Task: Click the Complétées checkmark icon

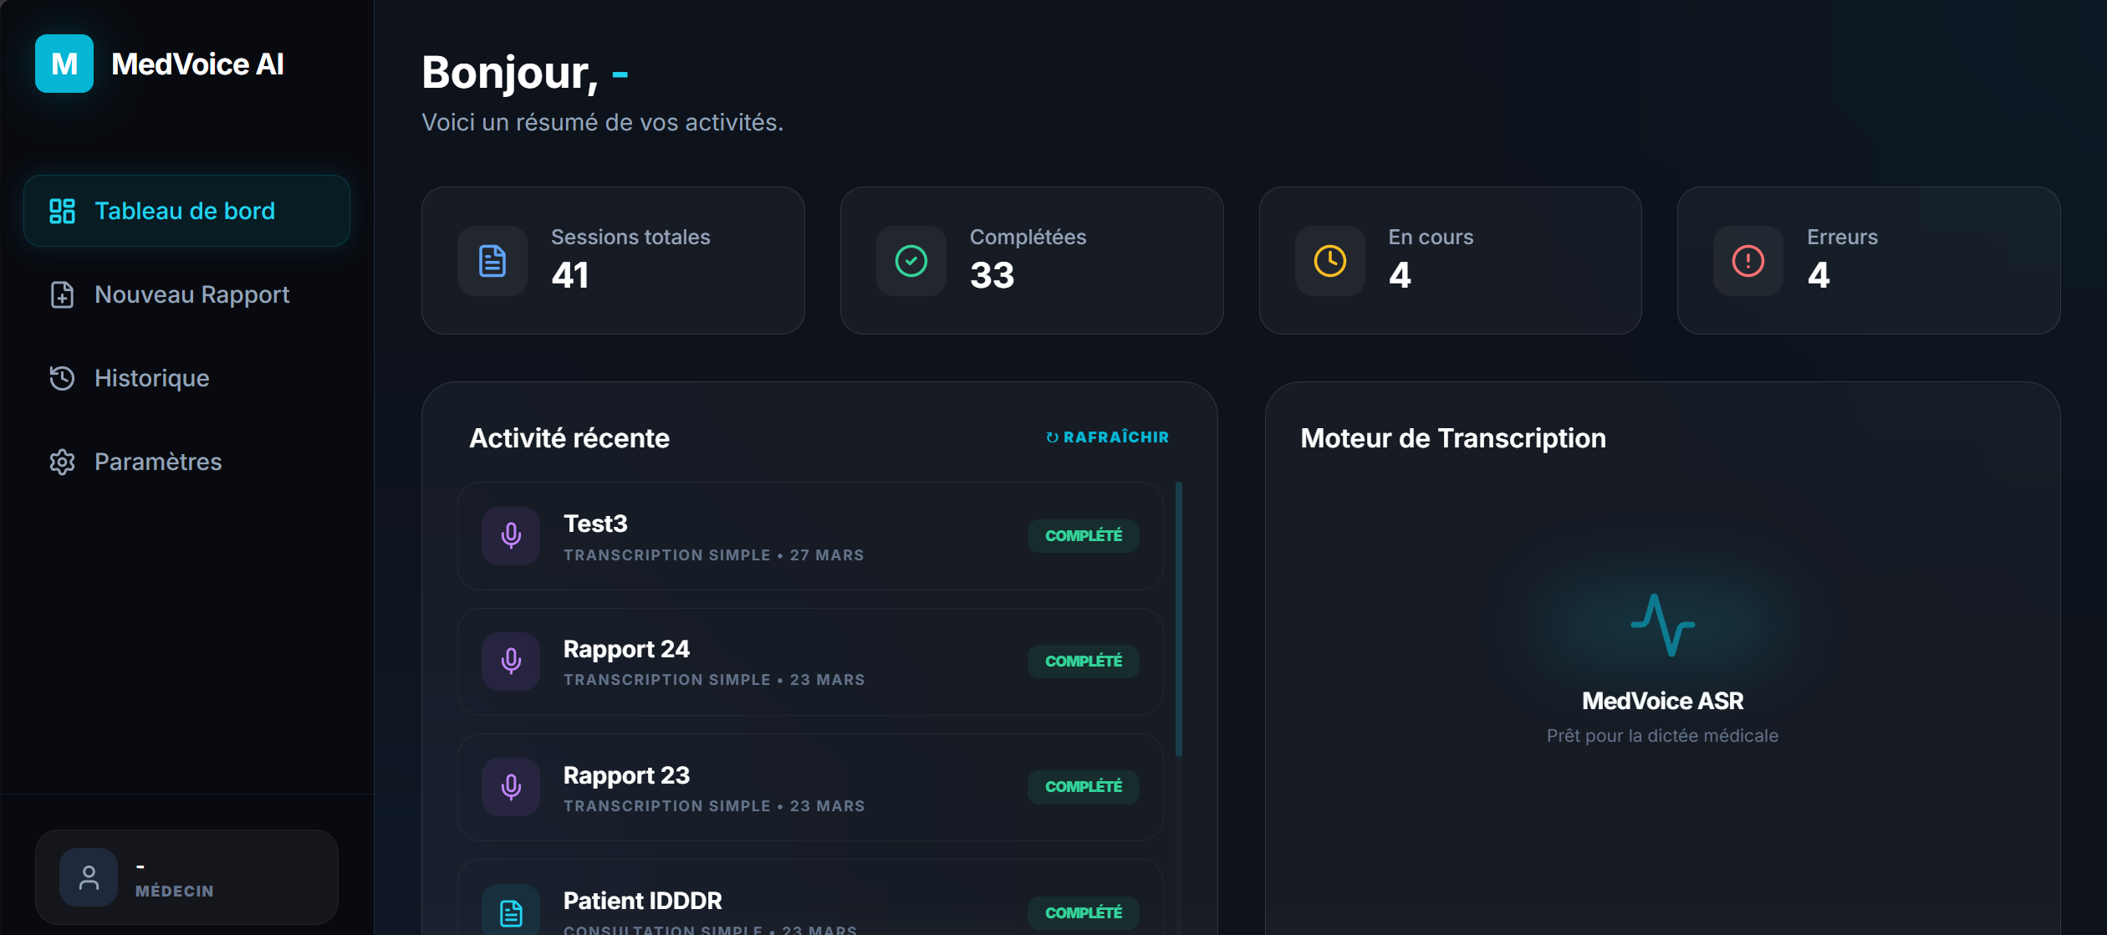Action: [x=911, y=261]
